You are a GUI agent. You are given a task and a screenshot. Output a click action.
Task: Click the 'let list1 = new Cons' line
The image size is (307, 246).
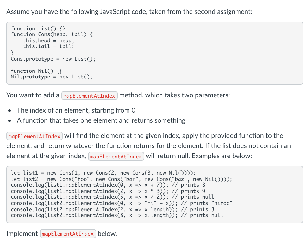pos(103,173)
